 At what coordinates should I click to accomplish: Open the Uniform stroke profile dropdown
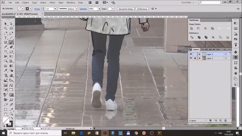[77, 9]
